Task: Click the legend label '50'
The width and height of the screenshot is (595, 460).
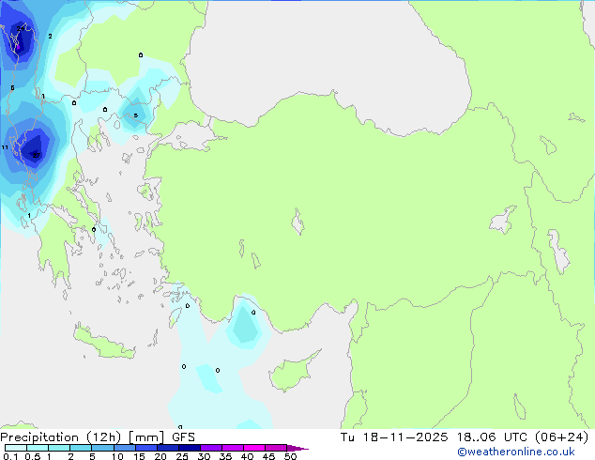Action: point(290,456)
